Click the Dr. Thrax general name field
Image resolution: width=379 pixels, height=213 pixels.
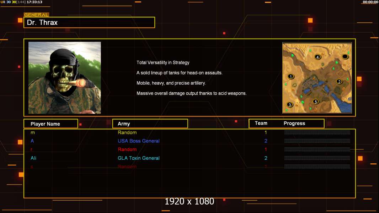point(89,22)
